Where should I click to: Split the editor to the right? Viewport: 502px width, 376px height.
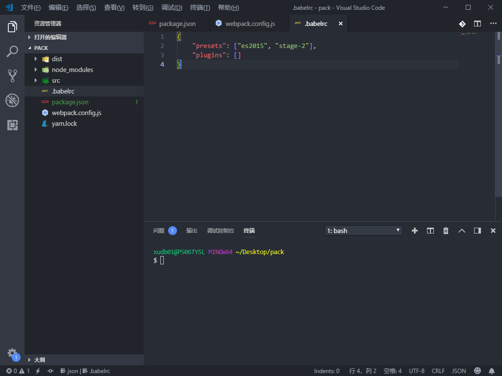tap(477, 23)
